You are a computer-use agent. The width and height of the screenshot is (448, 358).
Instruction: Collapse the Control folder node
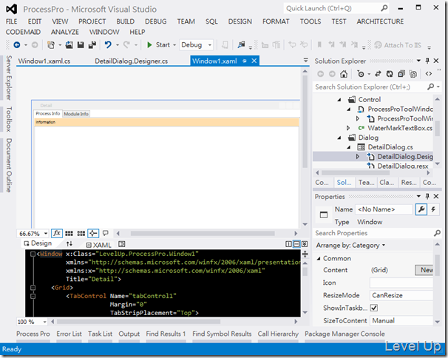click(x=339, y=100)
